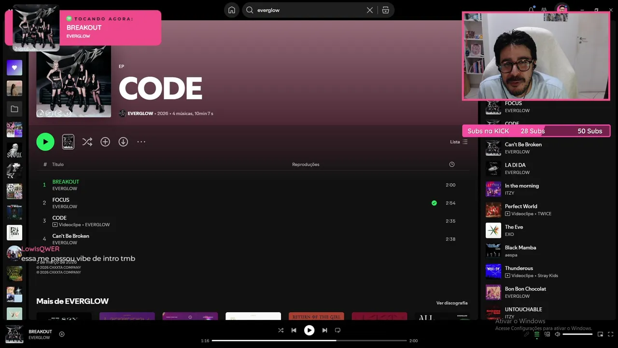
Task: Clear the search field with the X
Action: [370, 10]
